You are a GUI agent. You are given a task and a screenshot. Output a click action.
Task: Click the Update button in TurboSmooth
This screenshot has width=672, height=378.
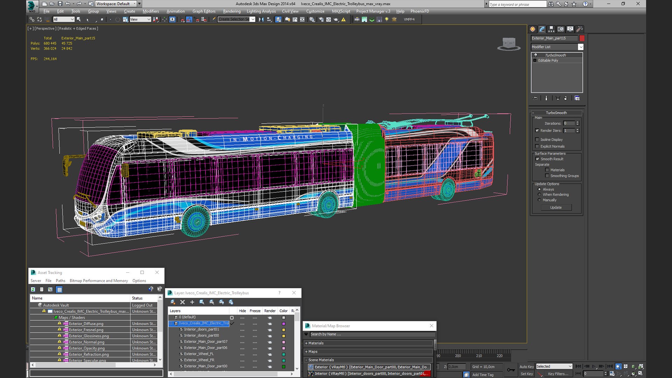click(556, 208)
